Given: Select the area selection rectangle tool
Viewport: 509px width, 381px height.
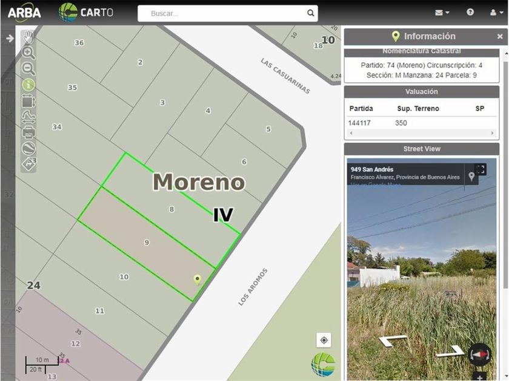Looking at the screenshot, I should (x=28, y=101).
